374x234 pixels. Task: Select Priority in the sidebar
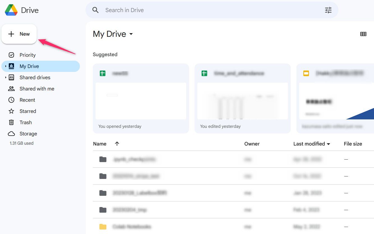coord(27,55)
